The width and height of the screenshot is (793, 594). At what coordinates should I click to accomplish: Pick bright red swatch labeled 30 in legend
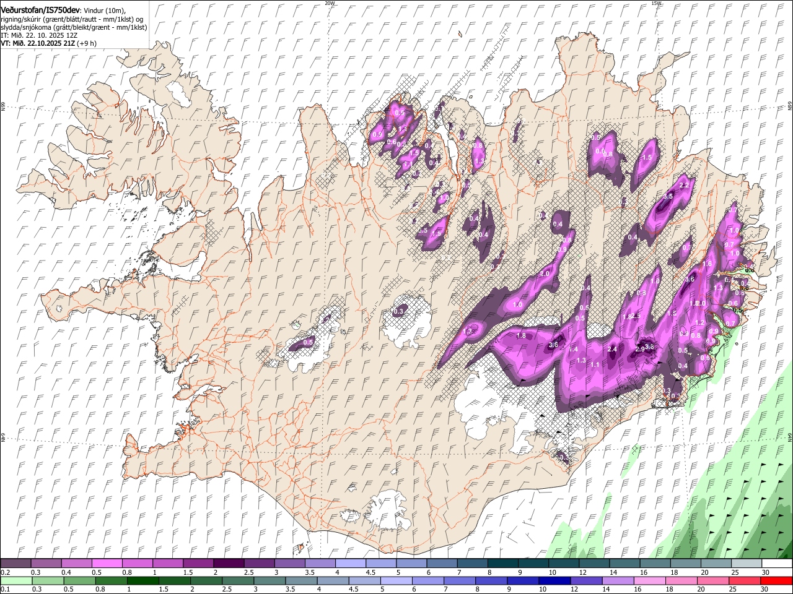(x=776, y=580)
